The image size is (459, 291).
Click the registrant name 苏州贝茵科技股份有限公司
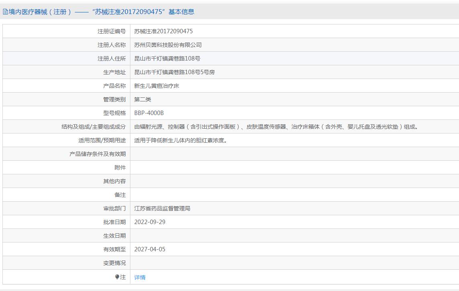point(168,45)
